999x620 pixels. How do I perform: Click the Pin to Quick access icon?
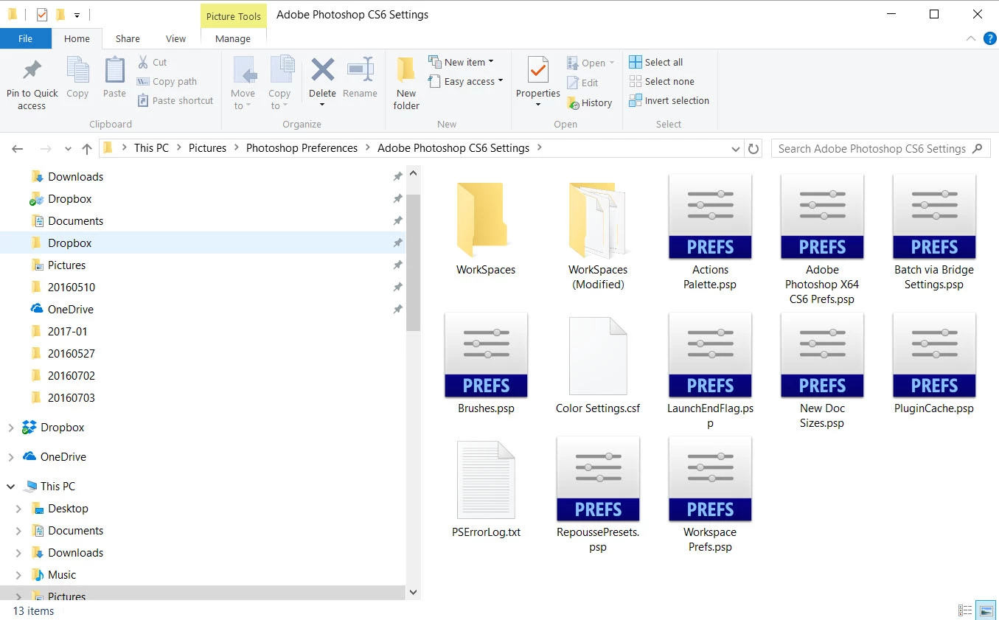(x=32, y=71)
